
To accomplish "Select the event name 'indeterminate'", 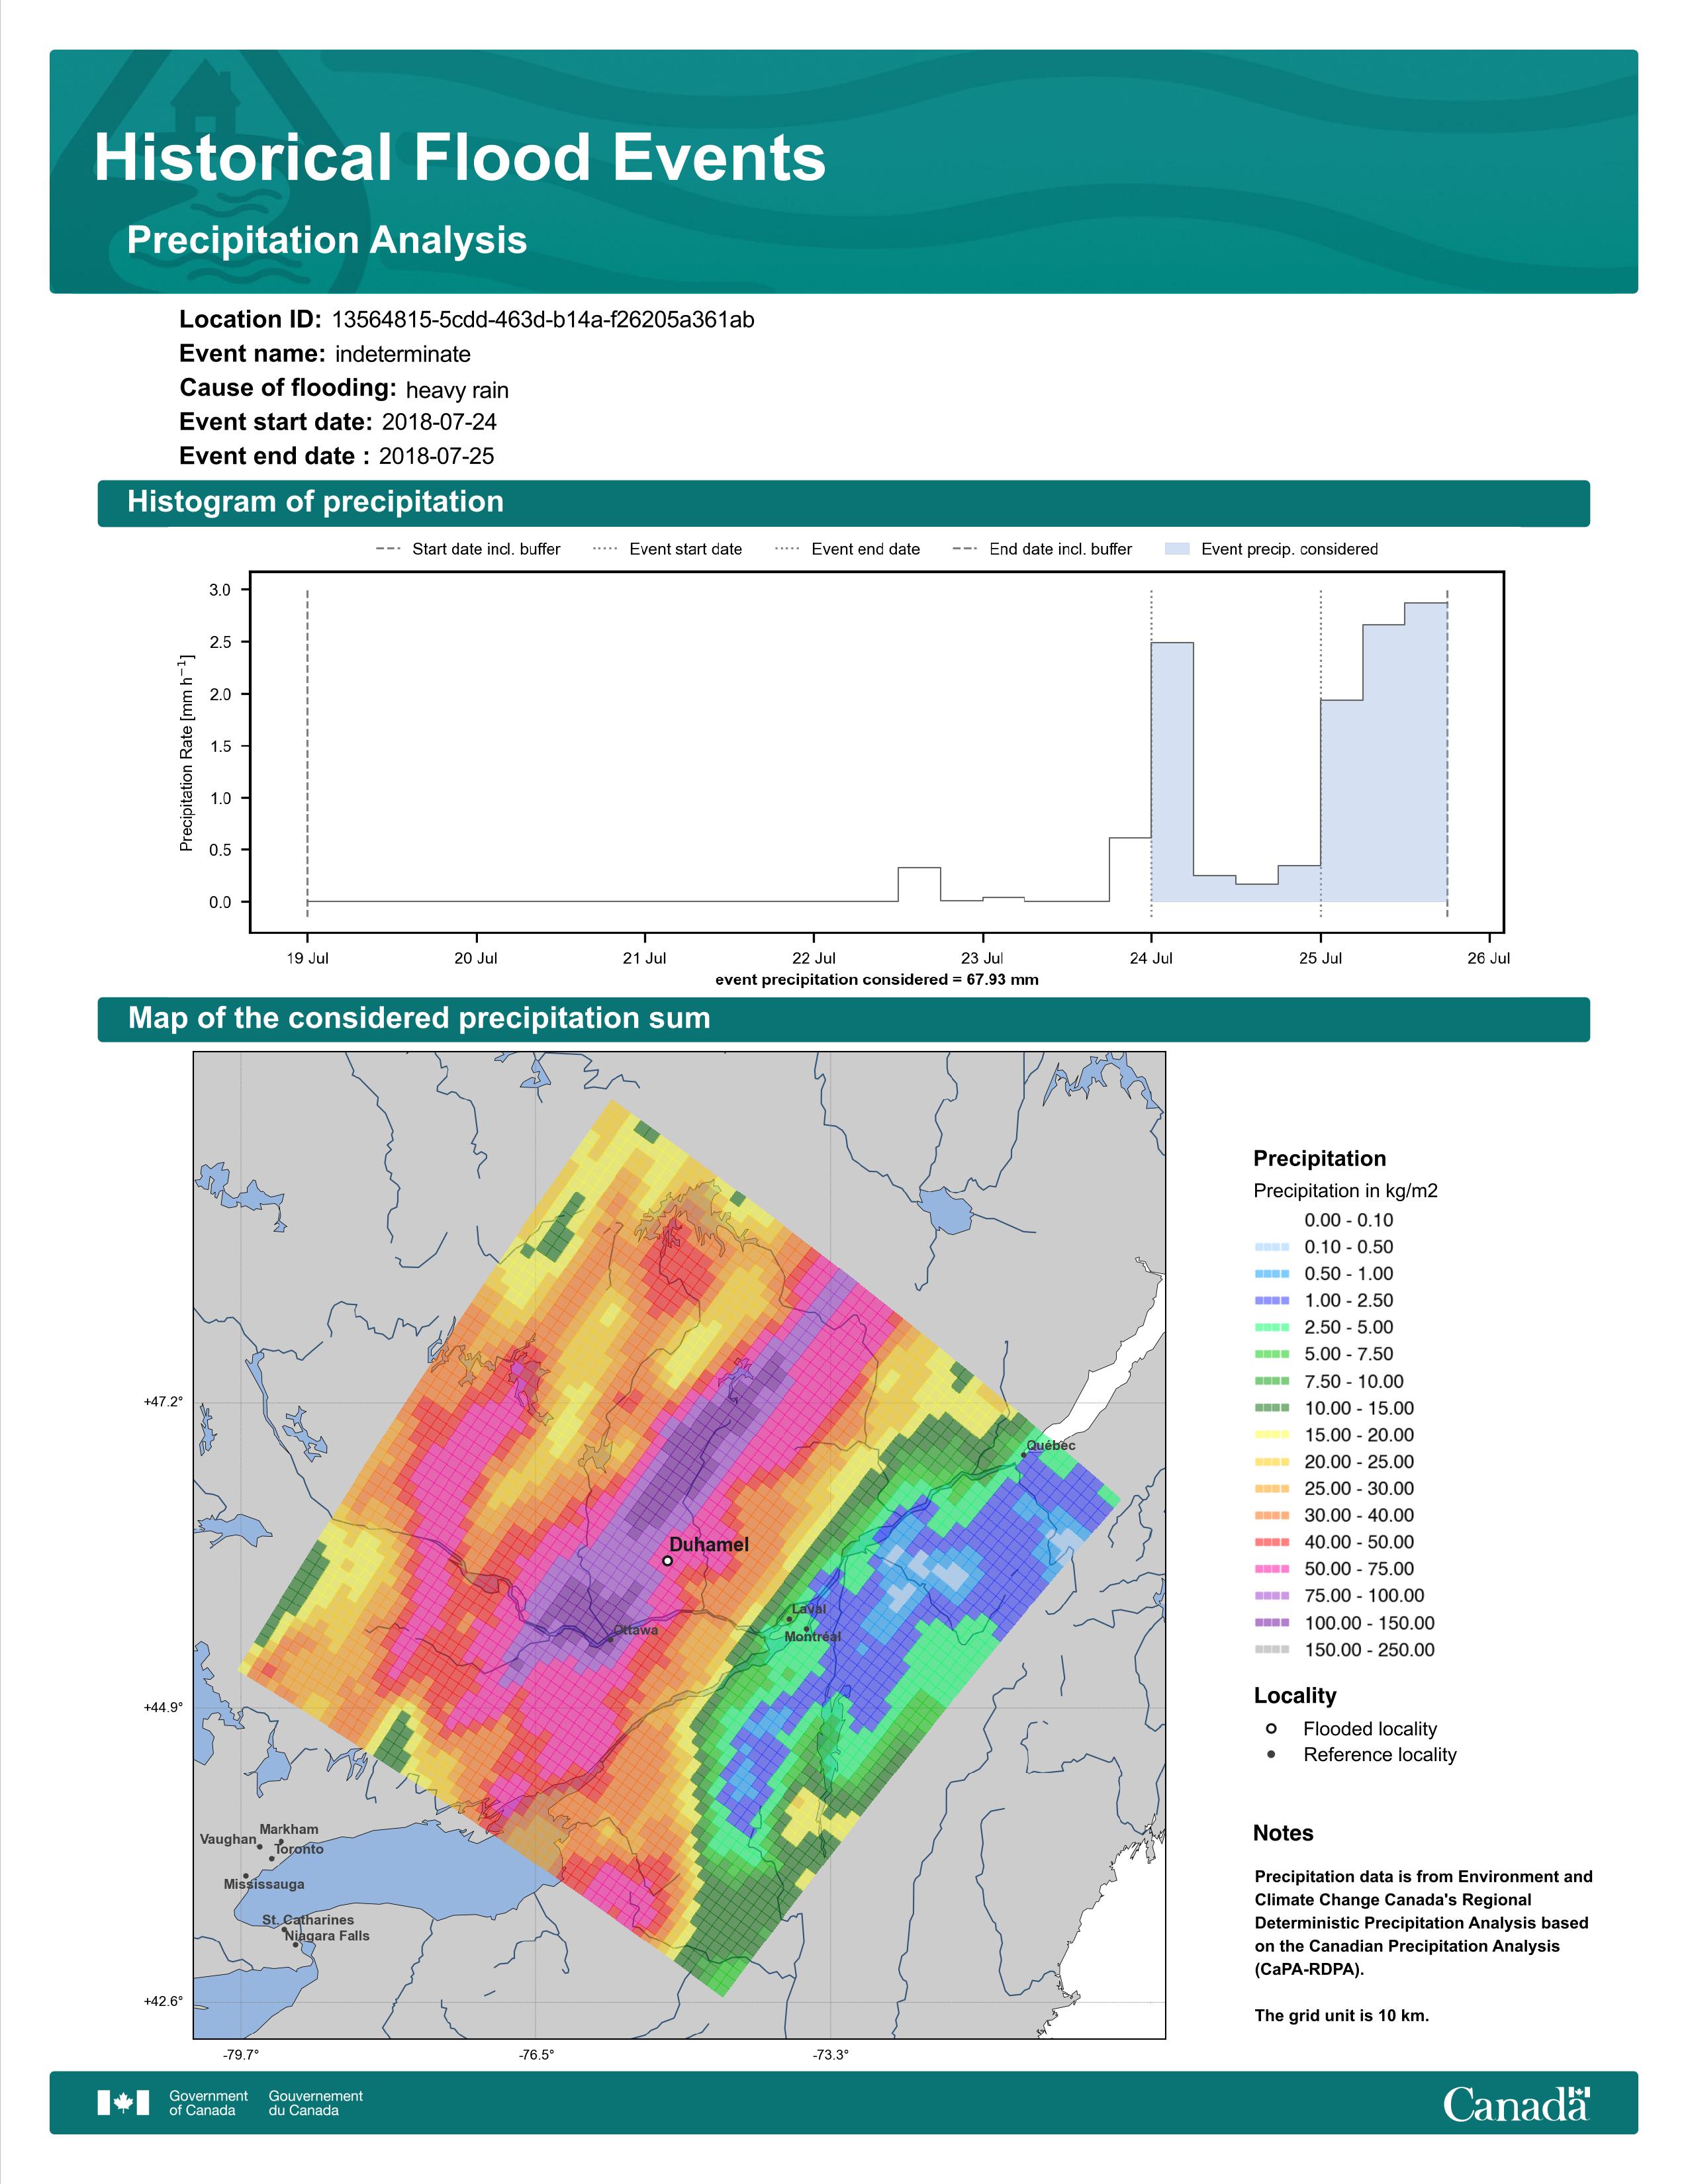I will click(403, 354).
